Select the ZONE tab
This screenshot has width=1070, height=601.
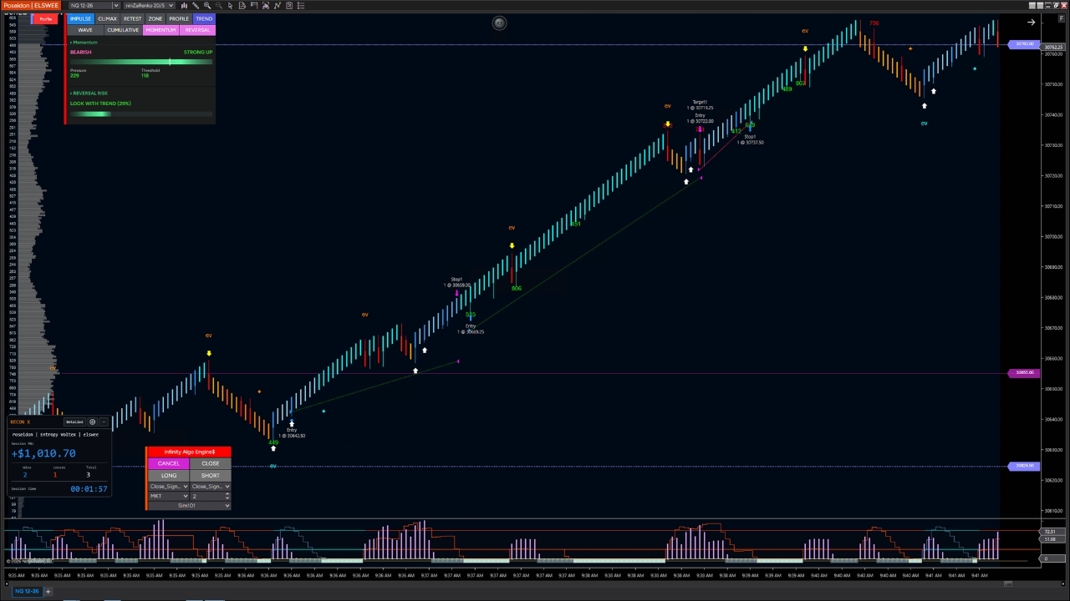point(155,18)
